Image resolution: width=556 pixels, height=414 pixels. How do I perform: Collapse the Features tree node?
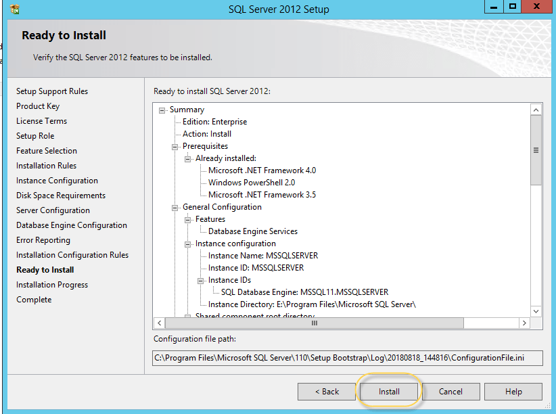(x=187, y=219)
